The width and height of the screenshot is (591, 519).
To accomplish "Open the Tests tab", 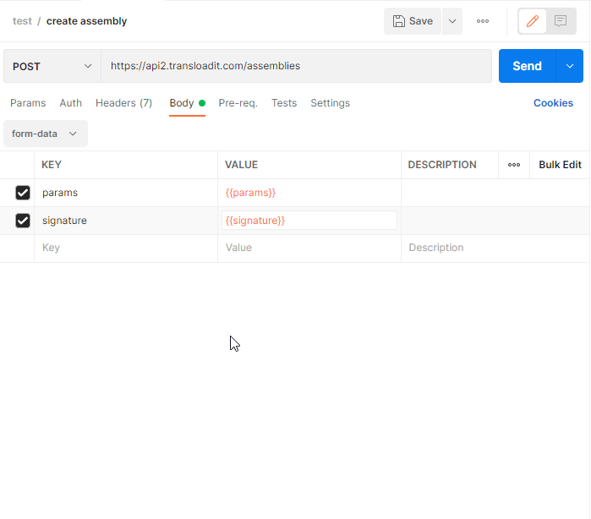I will pos(284,103).
